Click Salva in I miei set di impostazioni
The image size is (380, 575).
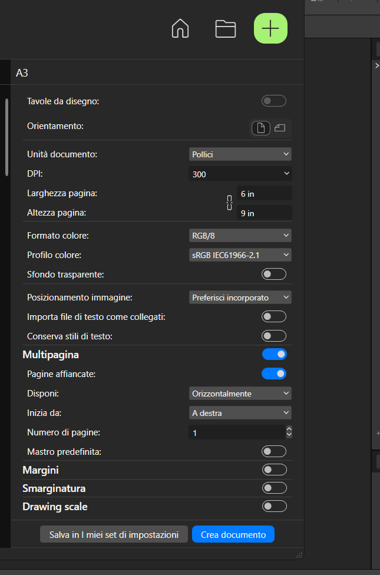coord(114,534)
